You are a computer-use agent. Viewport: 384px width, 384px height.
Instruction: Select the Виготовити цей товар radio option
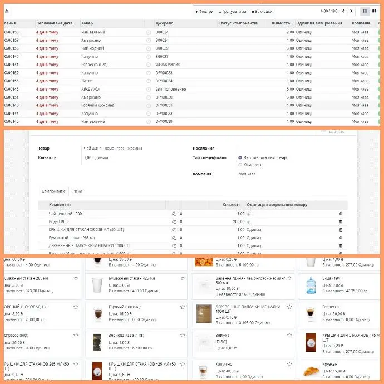[240, 157]
